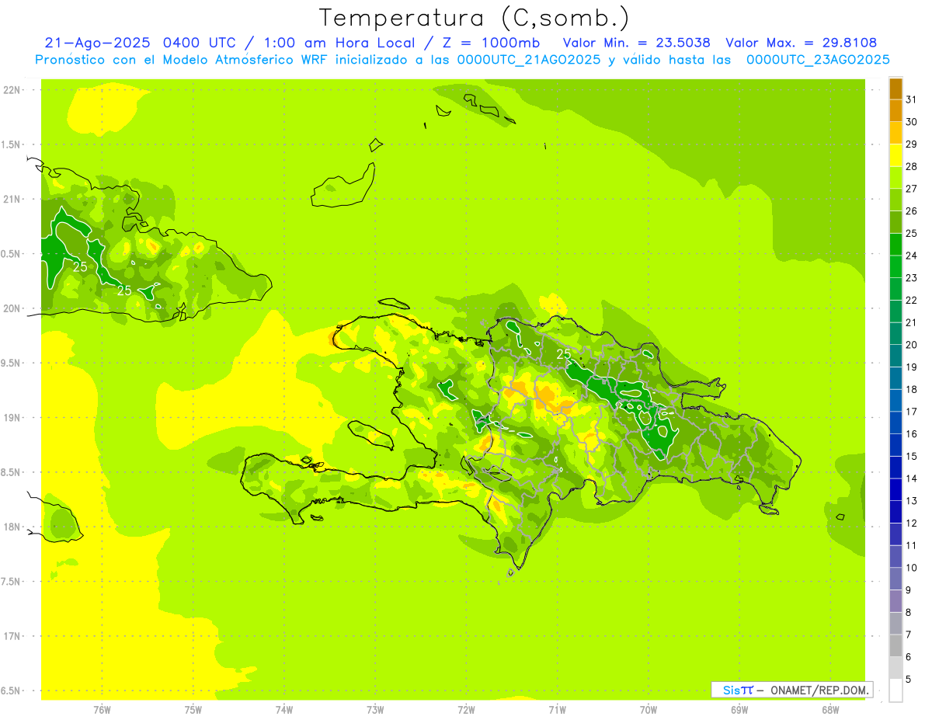Click the '71W' longitude label
The width and height of the screenshot is (932, 720).
[x=557, y=710]
